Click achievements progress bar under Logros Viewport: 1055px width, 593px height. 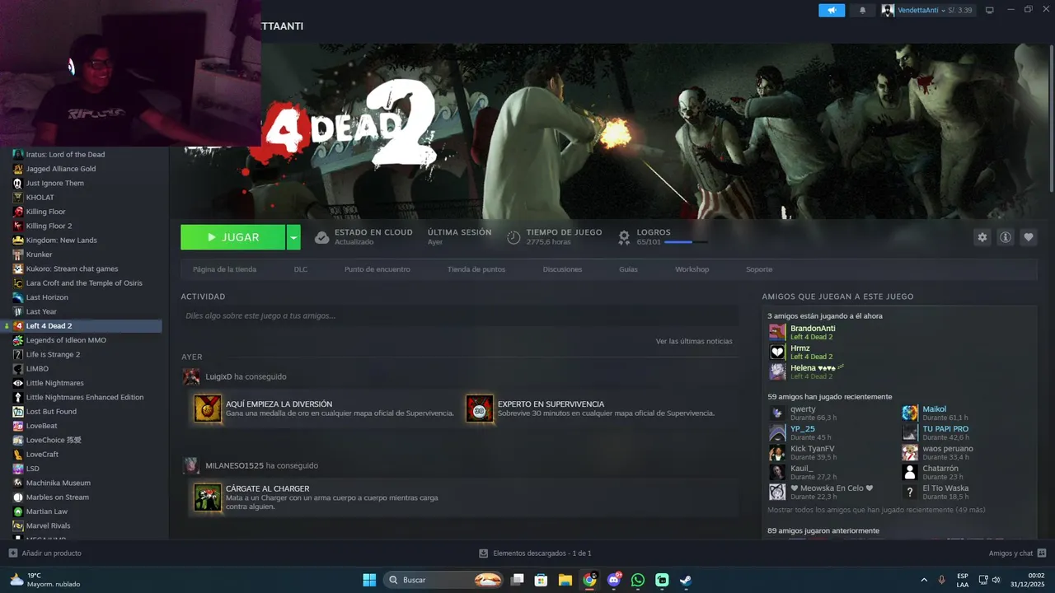(x=686, y=242)
